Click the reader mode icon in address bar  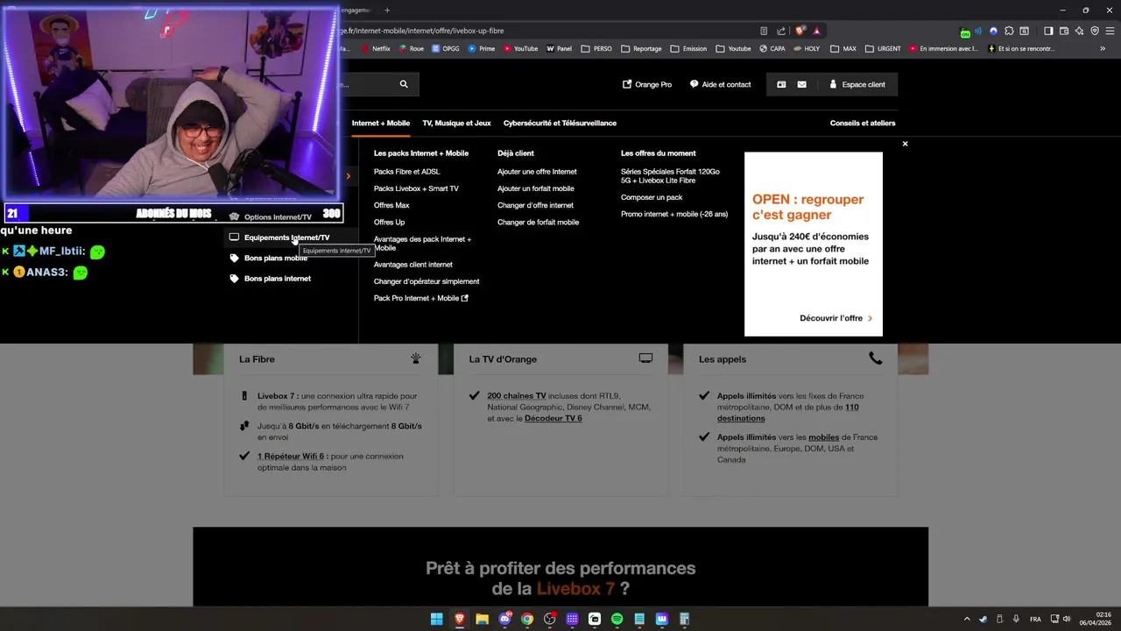(764, 31)
